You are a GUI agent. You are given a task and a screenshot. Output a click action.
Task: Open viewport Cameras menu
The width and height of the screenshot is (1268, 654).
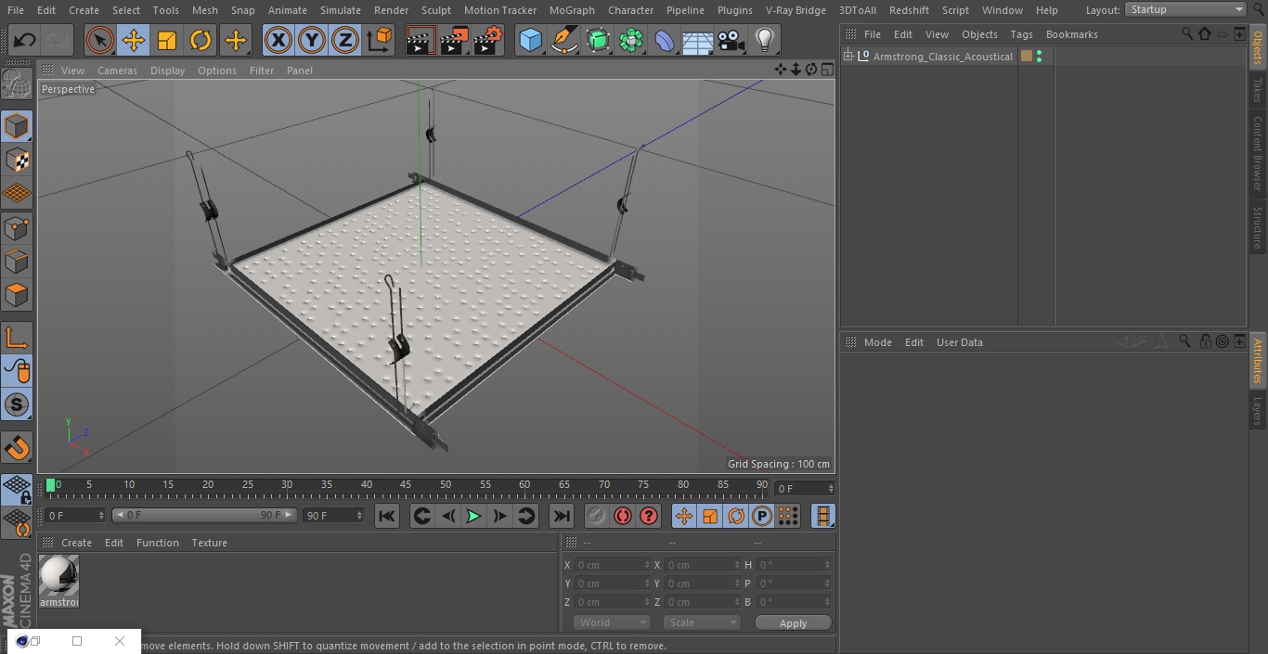117,71
